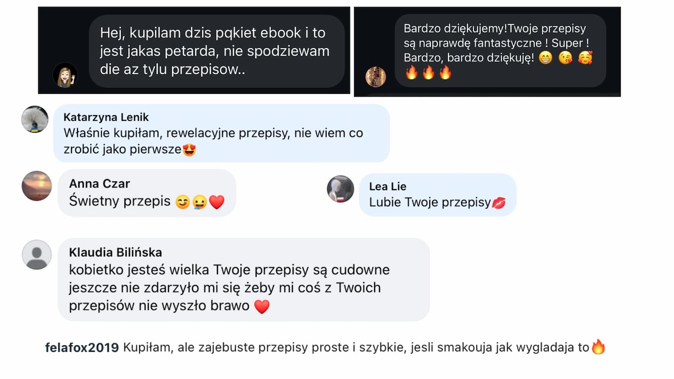Open felafox2019 username link
This screenshot has height=379, width=674.
pos(82,347)
